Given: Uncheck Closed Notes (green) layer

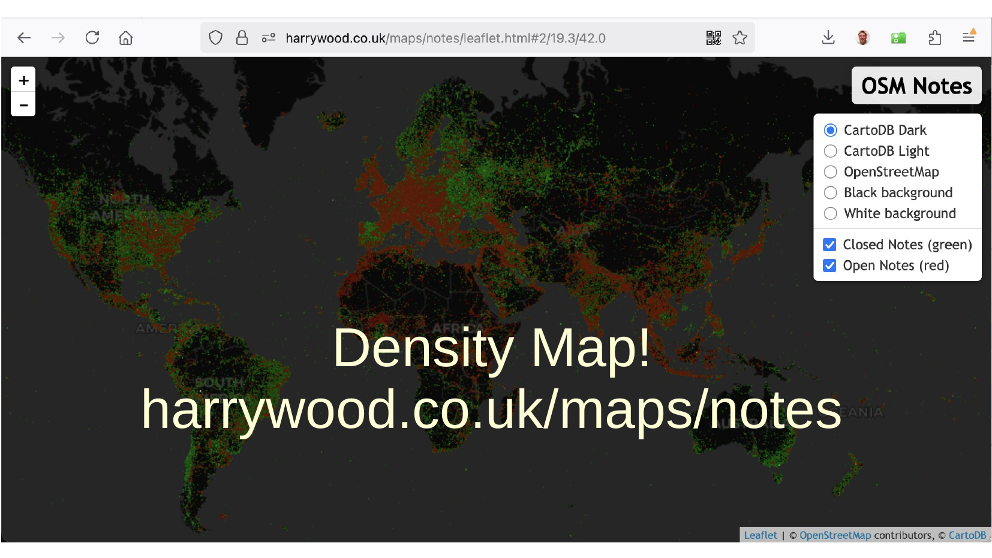Looking at the screenshot, I should coord(829,245).
